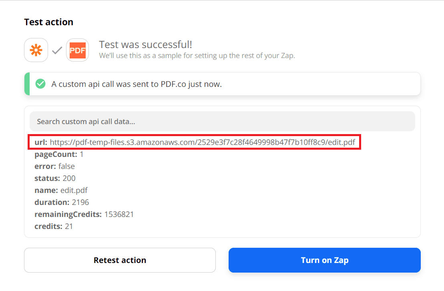
Task: Click the amazonaws edit.pdf URL value
Action: coord(203,142)
